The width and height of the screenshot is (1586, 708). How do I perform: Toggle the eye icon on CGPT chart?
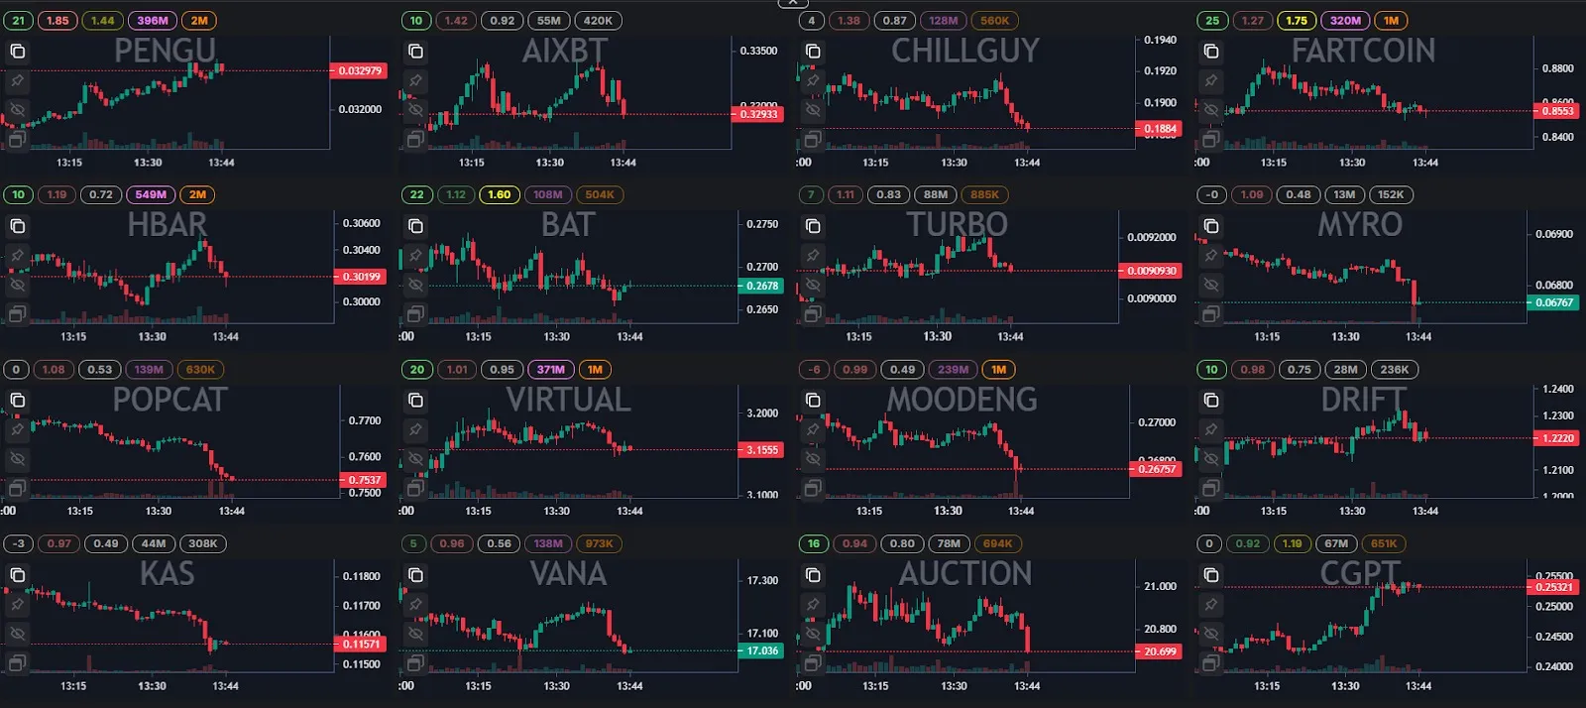1210,634
